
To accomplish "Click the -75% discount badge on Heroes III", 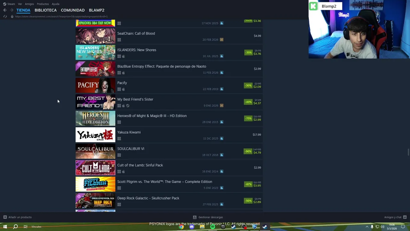I will click(x=248, y=118).
